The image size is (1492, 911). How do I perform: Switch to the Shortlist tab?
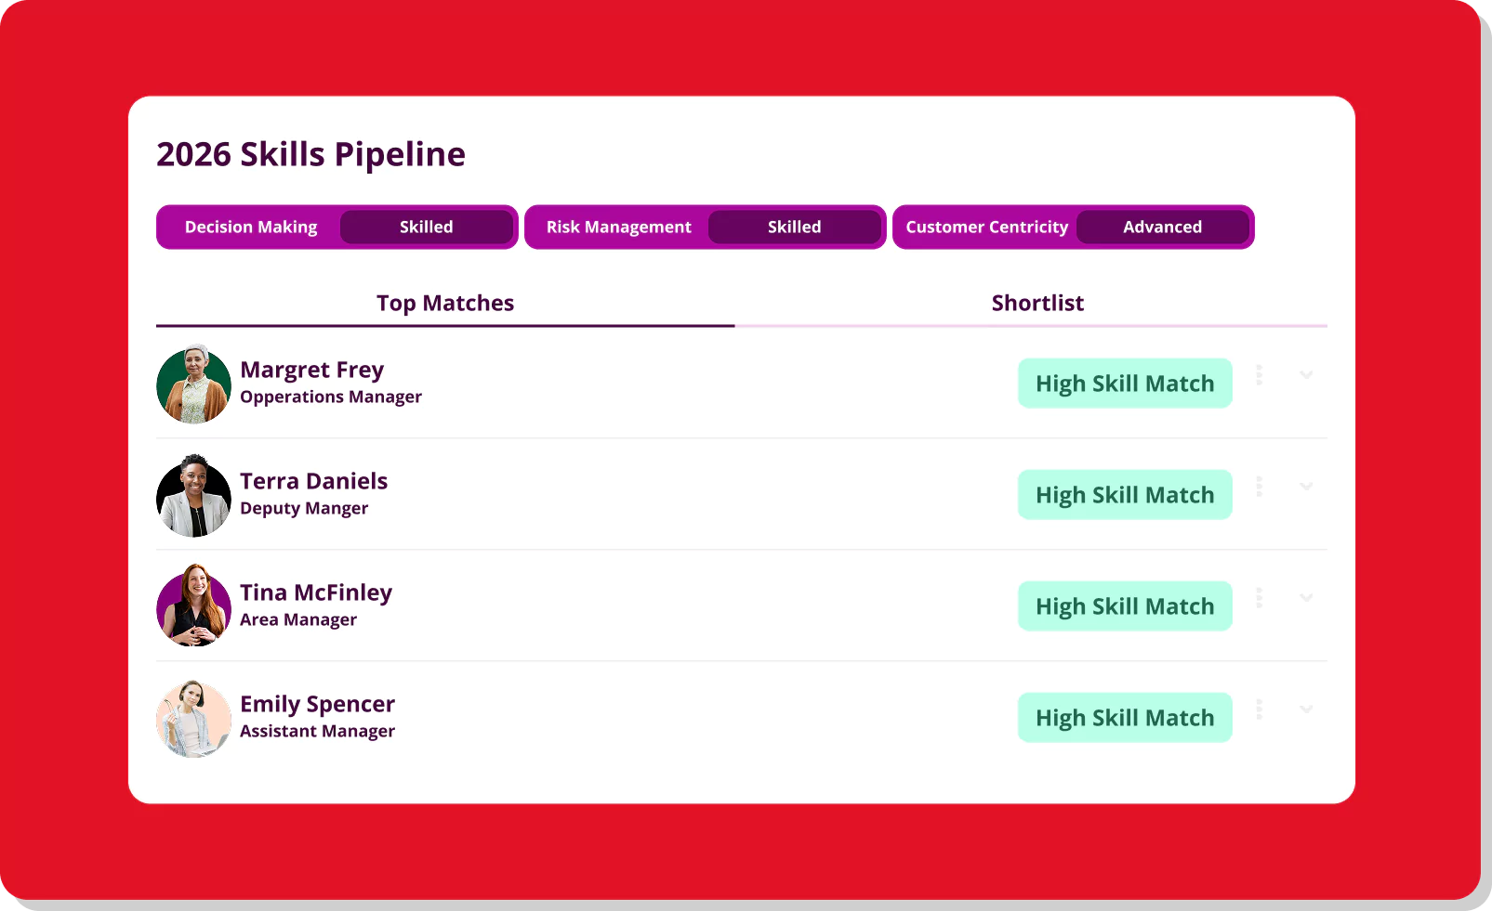[1037, 303]
